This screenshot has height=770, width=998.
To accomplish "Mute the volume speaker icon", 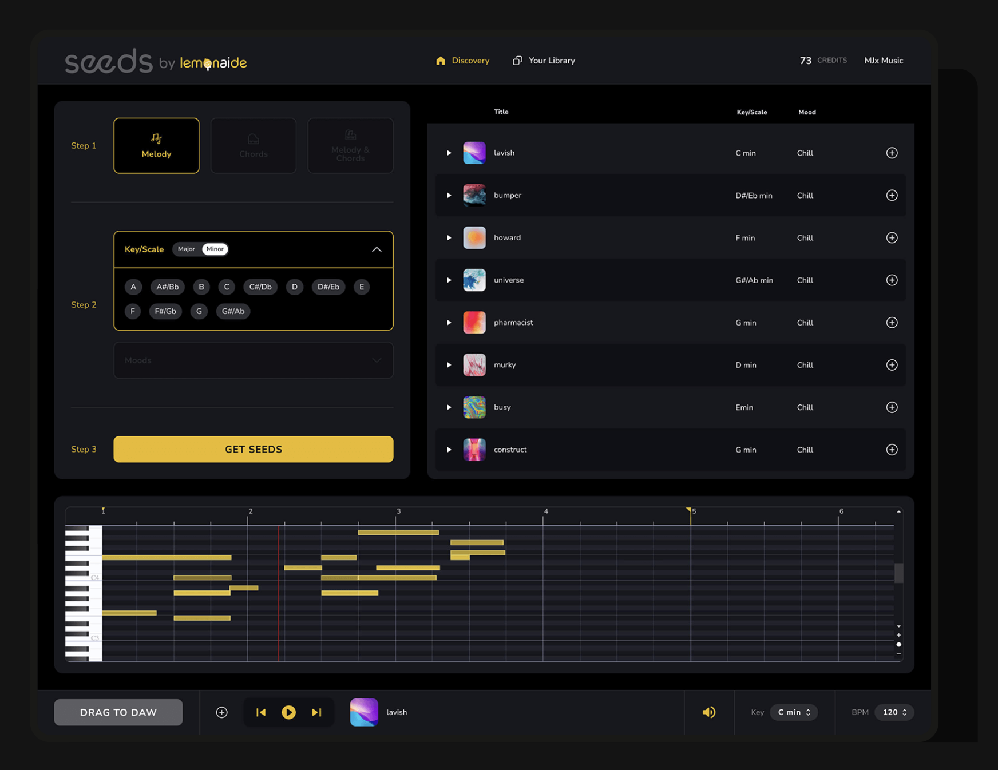I will (x=709, y=712).
